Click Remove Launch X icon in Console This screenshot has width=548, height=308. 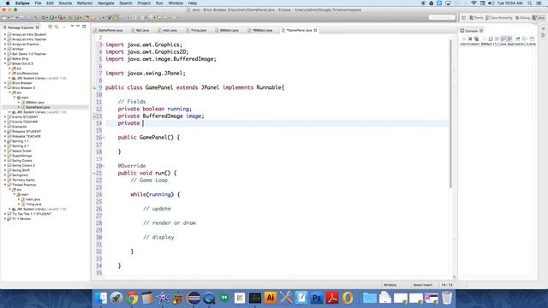470,38
